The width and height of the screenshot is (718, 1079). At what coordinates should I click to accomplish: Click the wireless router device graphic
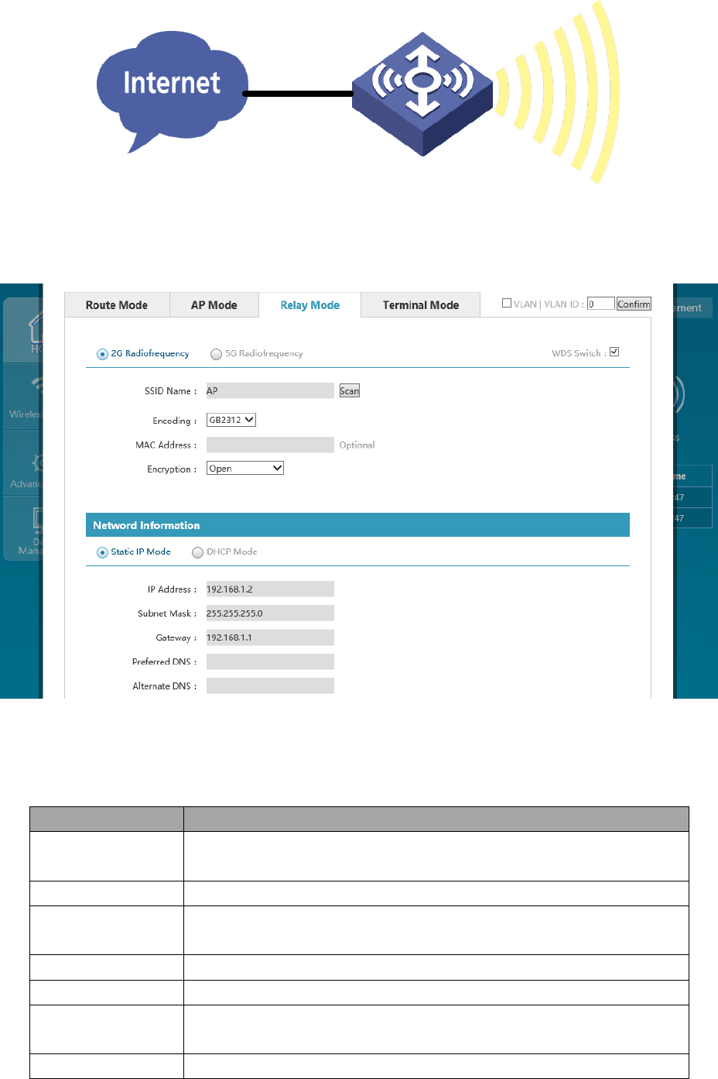click(422, 94)
